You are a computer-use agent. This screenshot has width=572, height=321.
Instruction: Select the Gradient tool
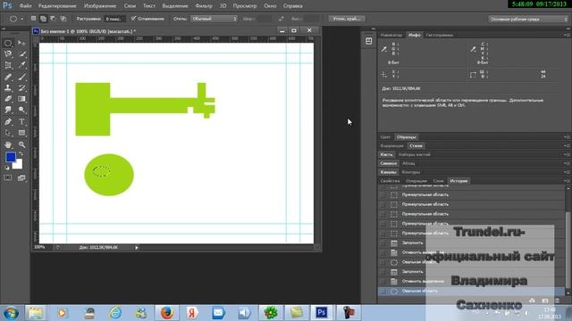[x=21, y=99]
